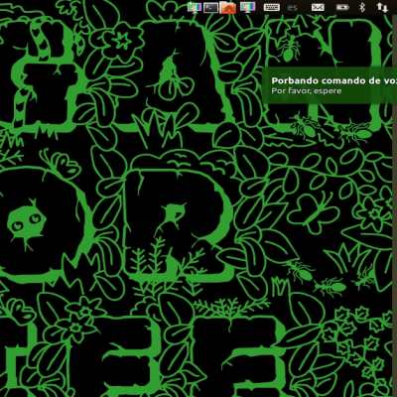Open the home folder icon

(x=227, y=7)
